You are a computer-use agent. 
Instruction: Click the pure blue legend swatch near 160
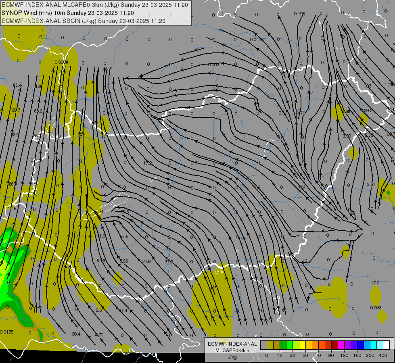[x=360, y=345]
